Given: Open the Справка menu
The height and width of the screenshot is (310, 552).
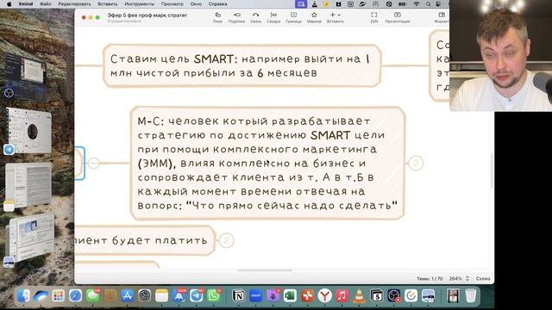Looking at the screenshot, I should pos(217,3).
